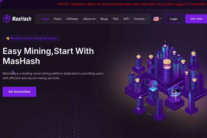Screen dimensions: 207x138
Task: Open the Affiliates nav link
Action: [x=72, y=19]
